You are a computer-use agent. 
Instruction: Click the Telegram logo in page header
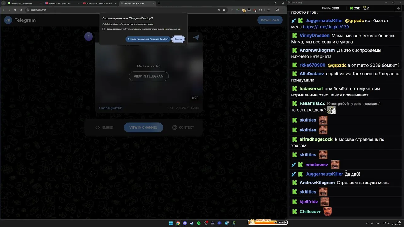[x=20, y=20]
